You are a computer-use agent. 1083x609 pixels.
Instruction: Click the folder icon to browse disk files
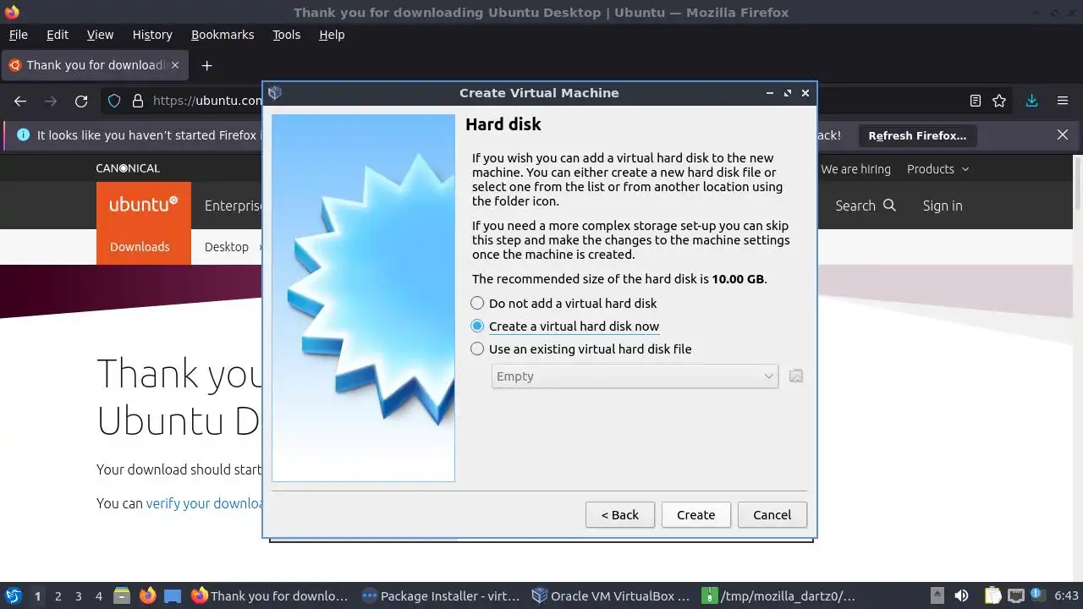795,376
